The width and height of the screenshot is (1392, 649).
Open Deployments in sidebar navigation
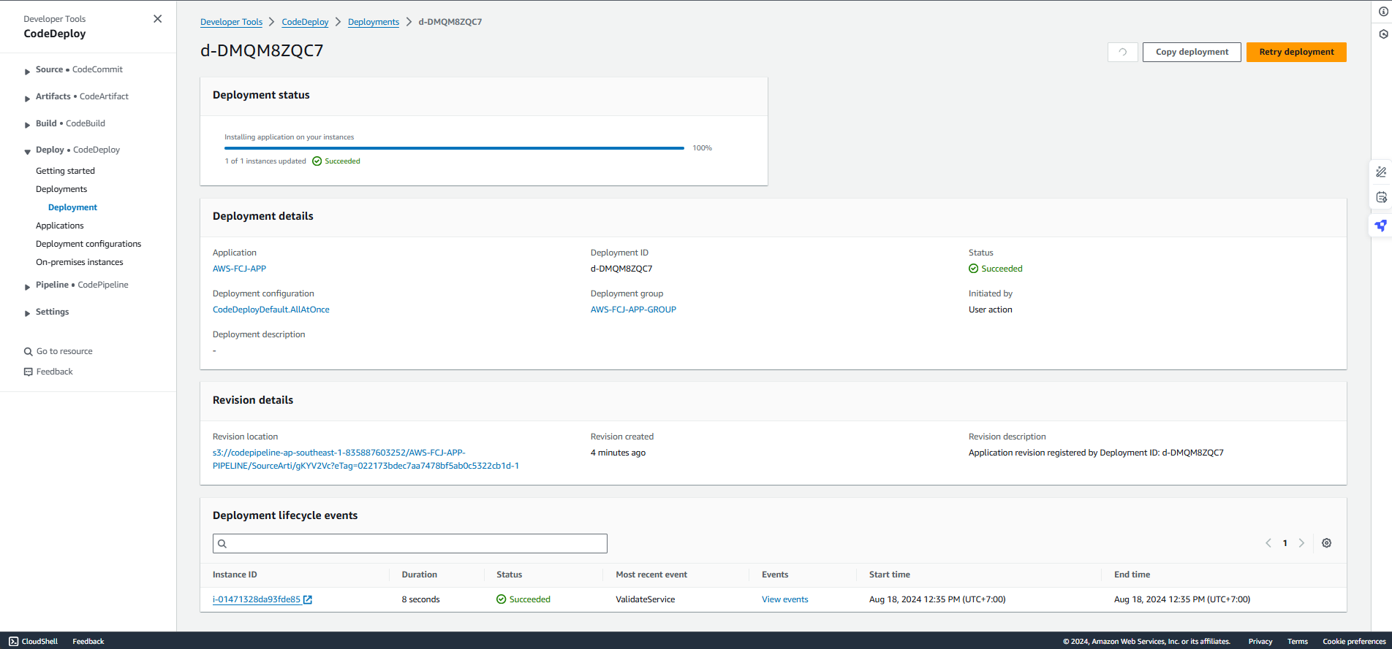click(61, 189)
